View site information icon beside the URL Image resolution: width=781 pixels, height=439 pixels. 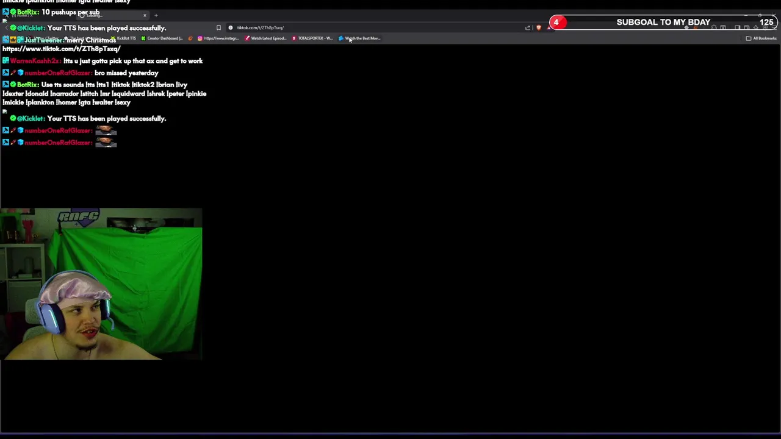(230, 27)
